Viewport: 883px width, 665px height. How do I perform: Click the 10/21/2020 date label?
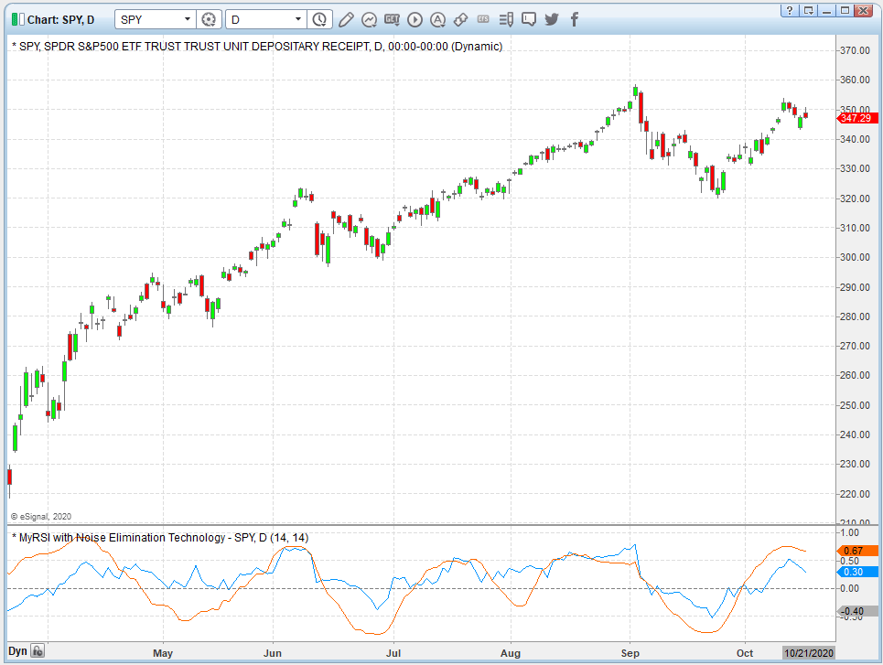pyautogui.click(x=809, y=653)
